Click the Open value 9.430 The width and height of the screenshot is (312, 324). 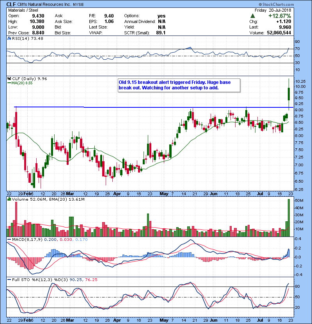pos(38,16)
